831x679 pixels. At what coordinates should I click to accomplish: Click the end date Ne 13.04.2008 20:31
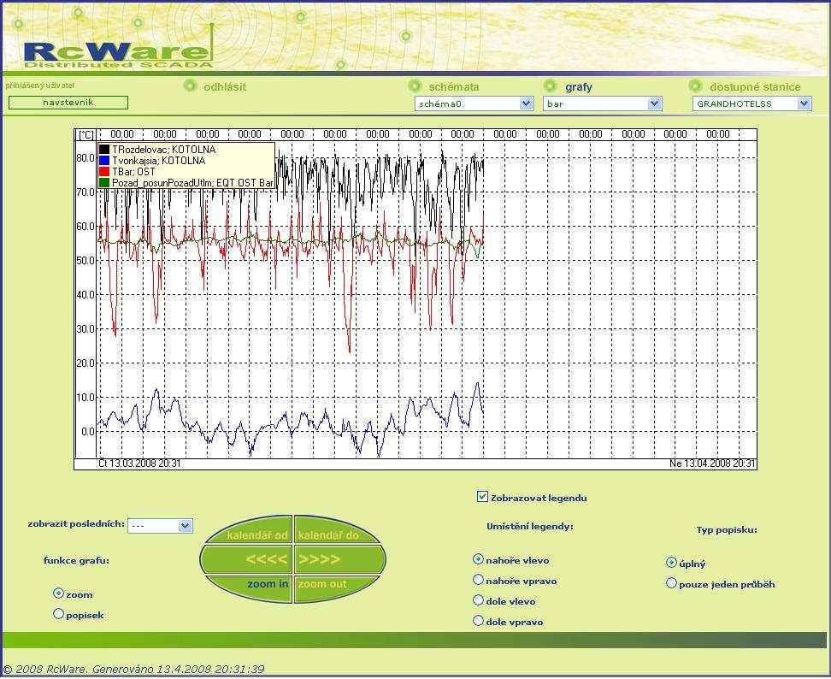click(x=712, y=463)
